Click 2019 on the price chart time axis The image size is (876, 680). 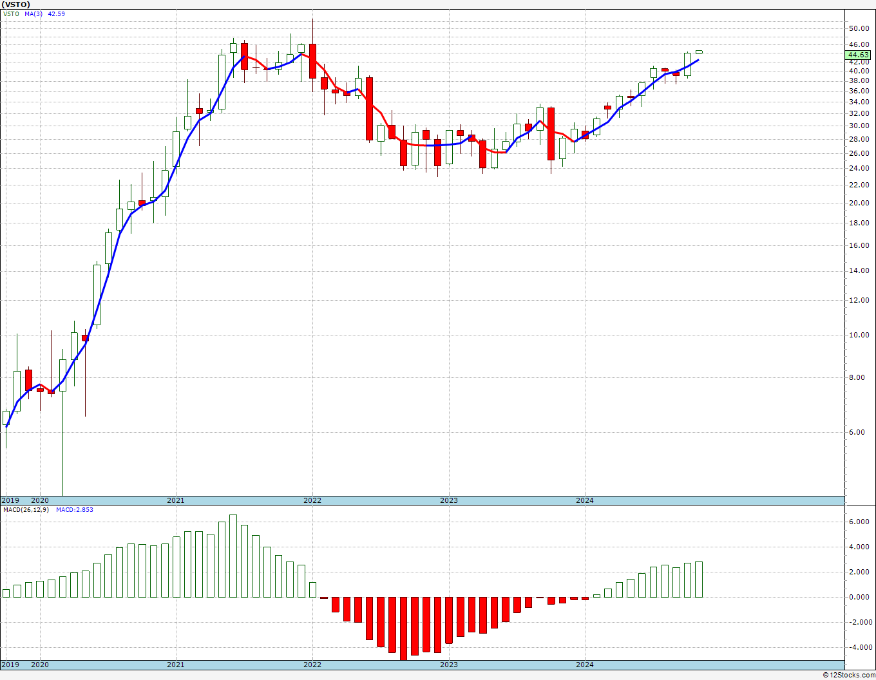(10, 500)
